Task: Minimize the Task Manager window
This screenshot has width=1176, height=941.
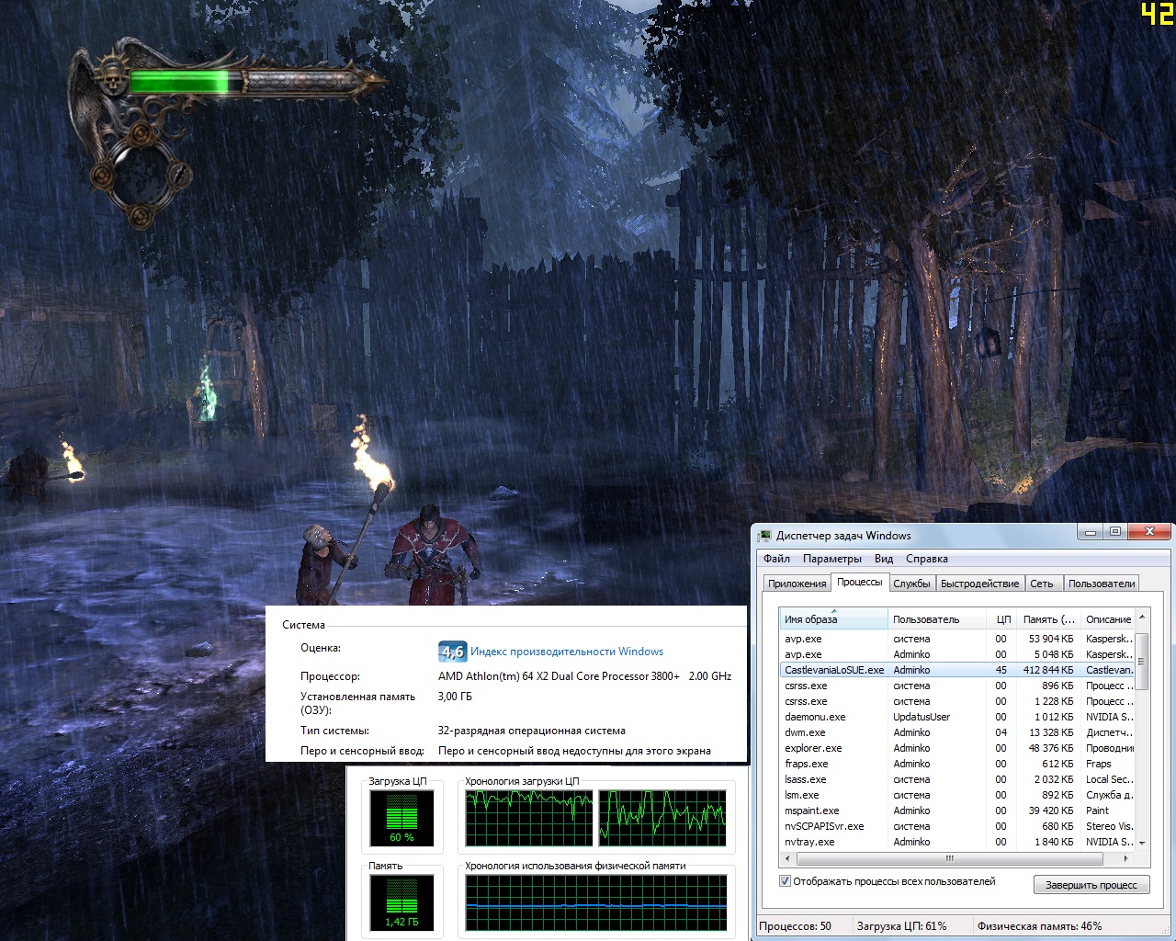Action: [x=1091, y=532]
